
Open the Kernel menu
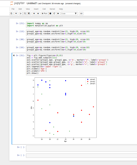(x=52, y=9)
